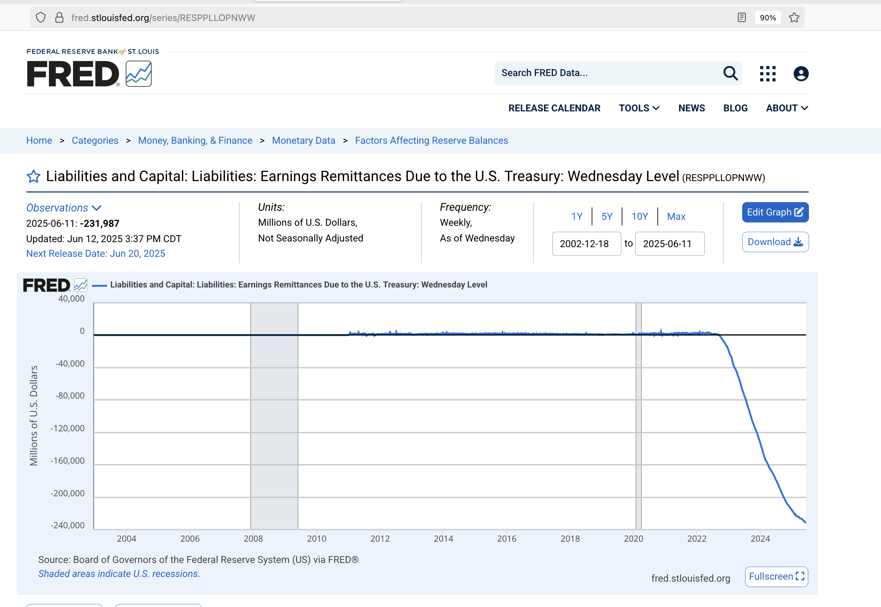Image resolution: width=881 pixels, height=607 pixels.
Task: Click end date field 2025-06-11
Action: click(x=669, y=244)
